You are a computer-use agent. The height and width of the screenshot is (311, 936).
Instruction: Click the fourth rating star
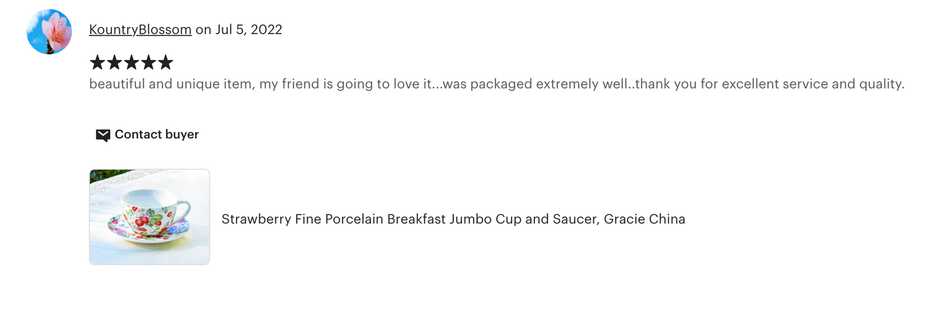pos(148,63)
